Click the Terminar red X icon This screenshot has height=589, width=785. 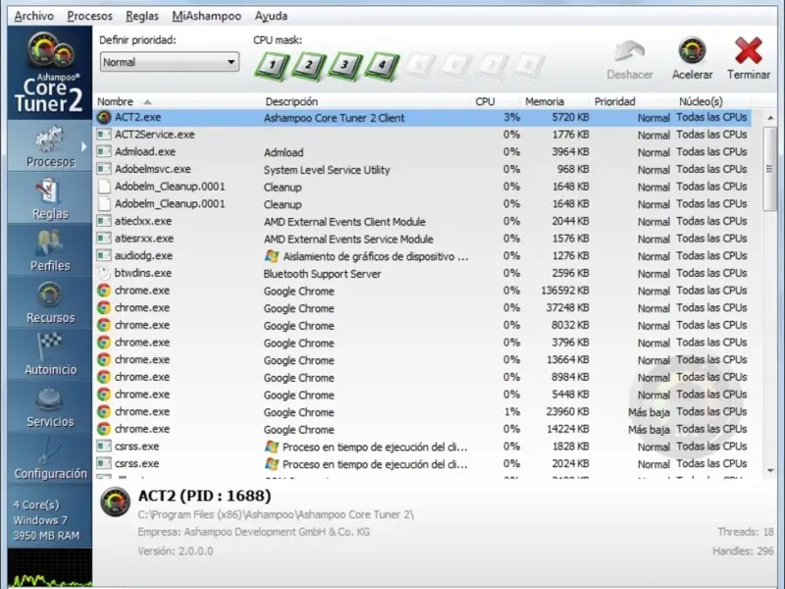click(x=749, y=51)
